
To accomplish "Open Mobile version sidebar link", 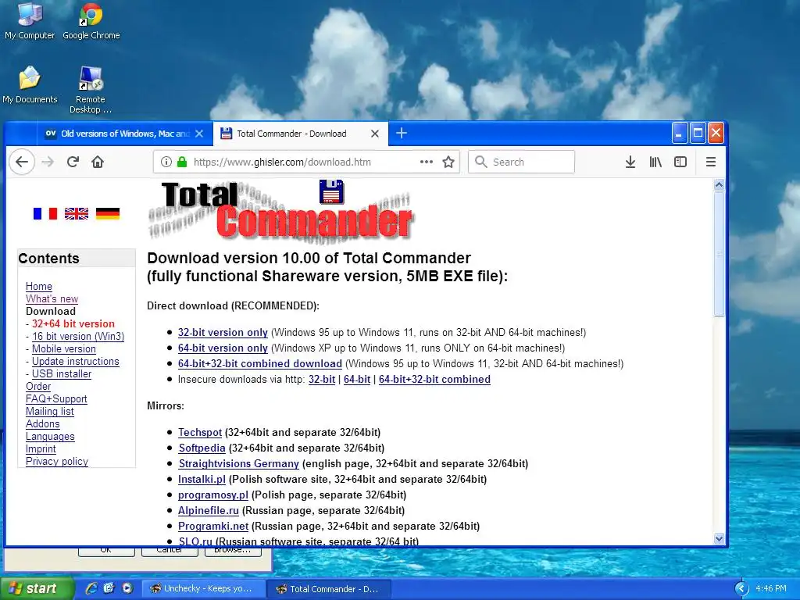I will tap(64, 349).
